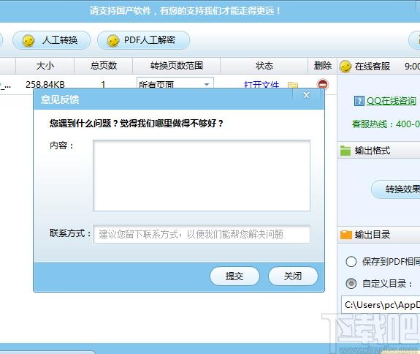The height and width of the screenshot is (354, 420).
Task: Click the output path field C:\Users\pc
Action: pos(381,305)
